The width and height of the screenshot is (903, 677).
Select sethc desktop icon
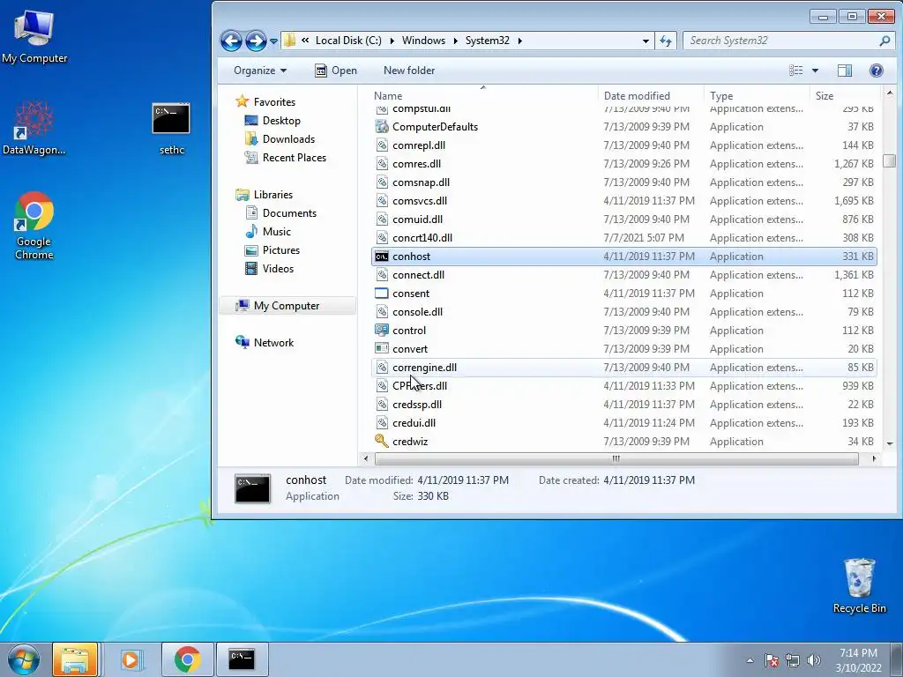(171, 129)
